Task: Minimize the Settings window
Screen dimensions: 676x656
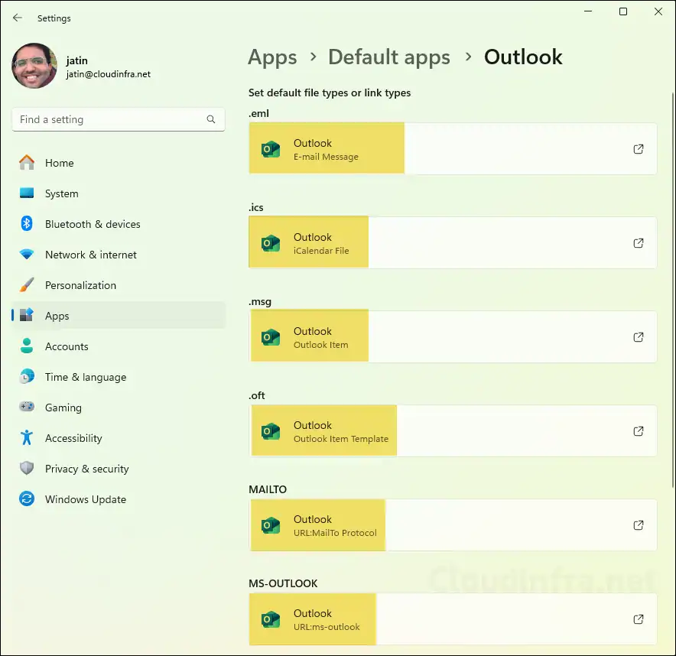Action: (588, 11)
